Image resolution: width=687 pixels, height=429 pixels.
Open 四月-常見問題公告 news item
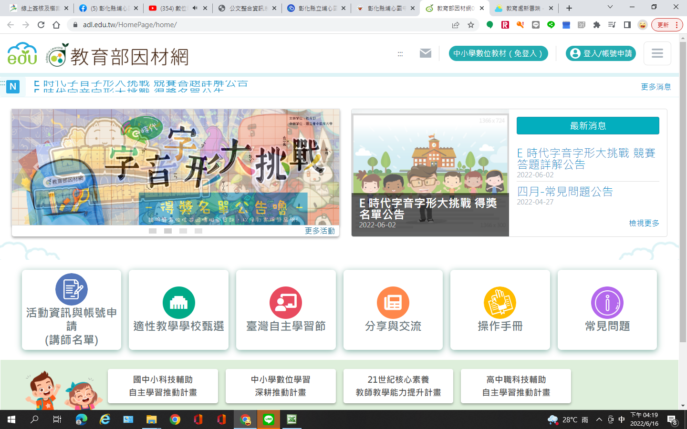565,192
